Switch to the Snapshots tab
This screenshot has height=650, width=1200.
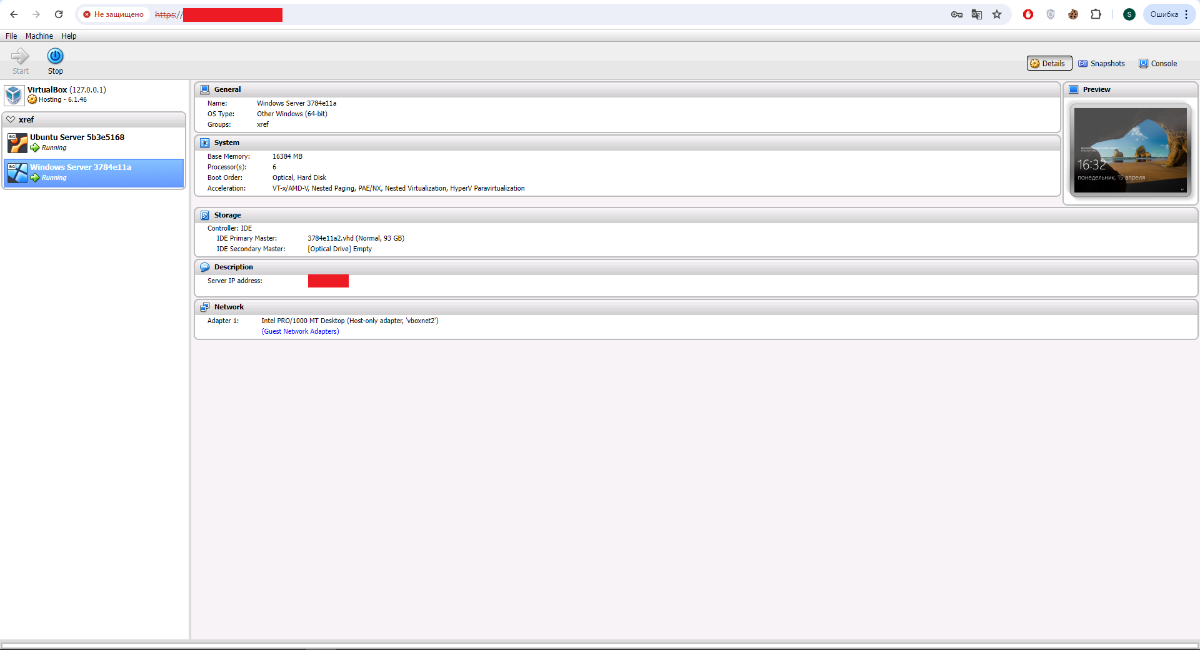[x=1101, y=63]
